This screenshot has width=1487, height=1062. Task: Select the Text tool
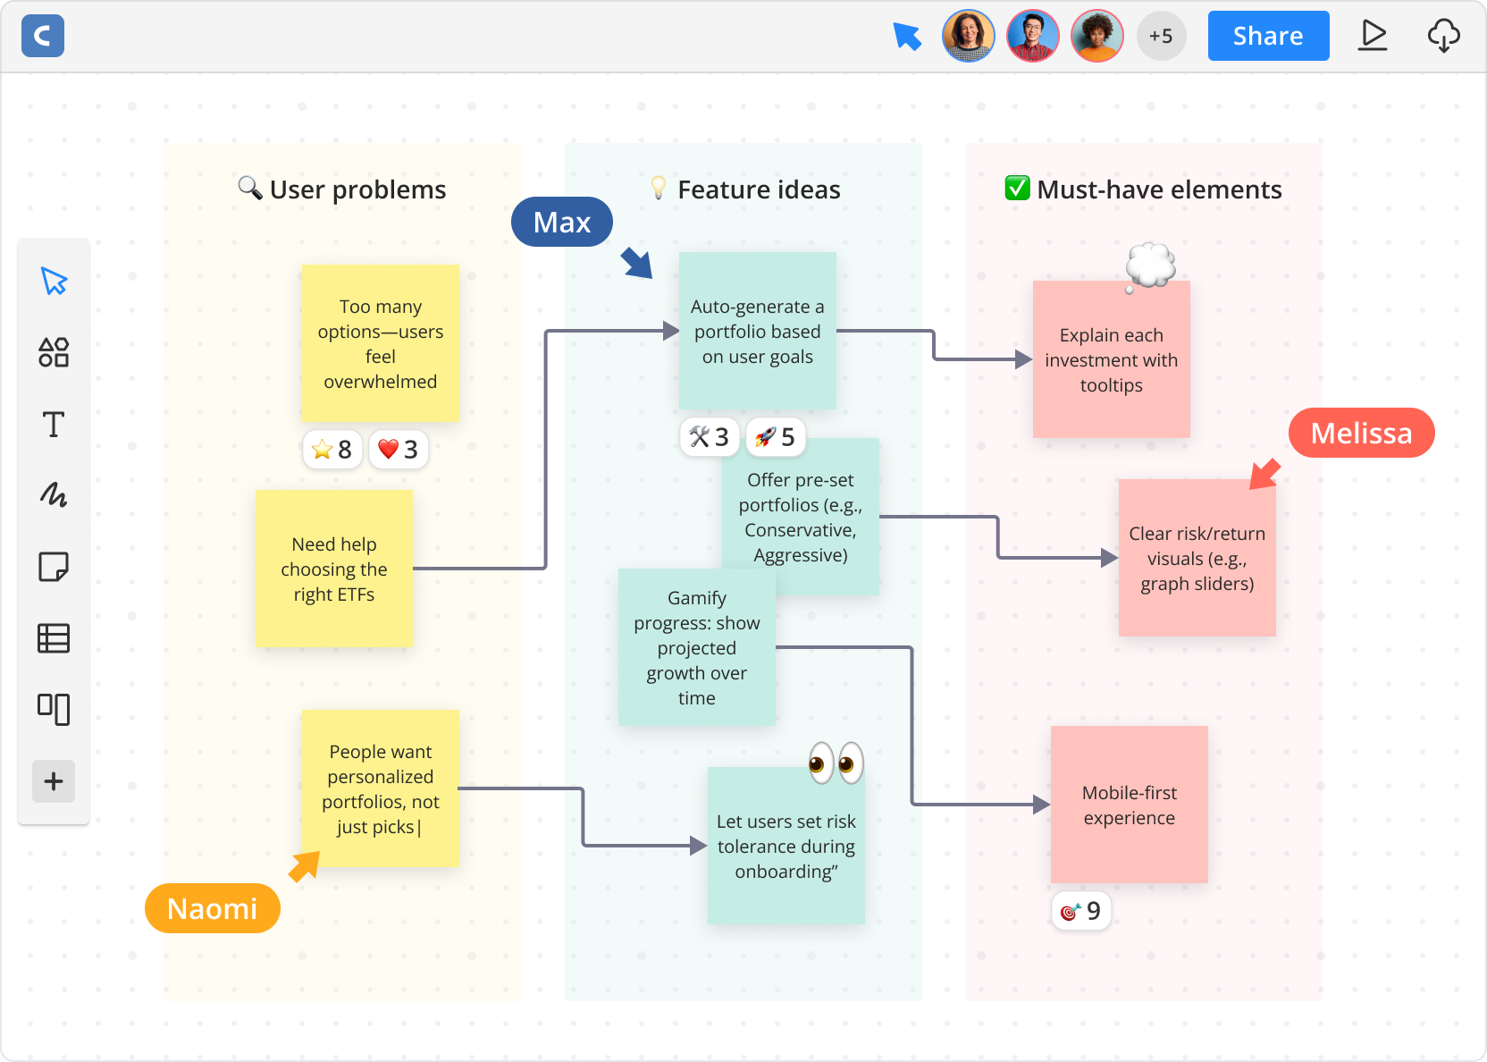54,424
